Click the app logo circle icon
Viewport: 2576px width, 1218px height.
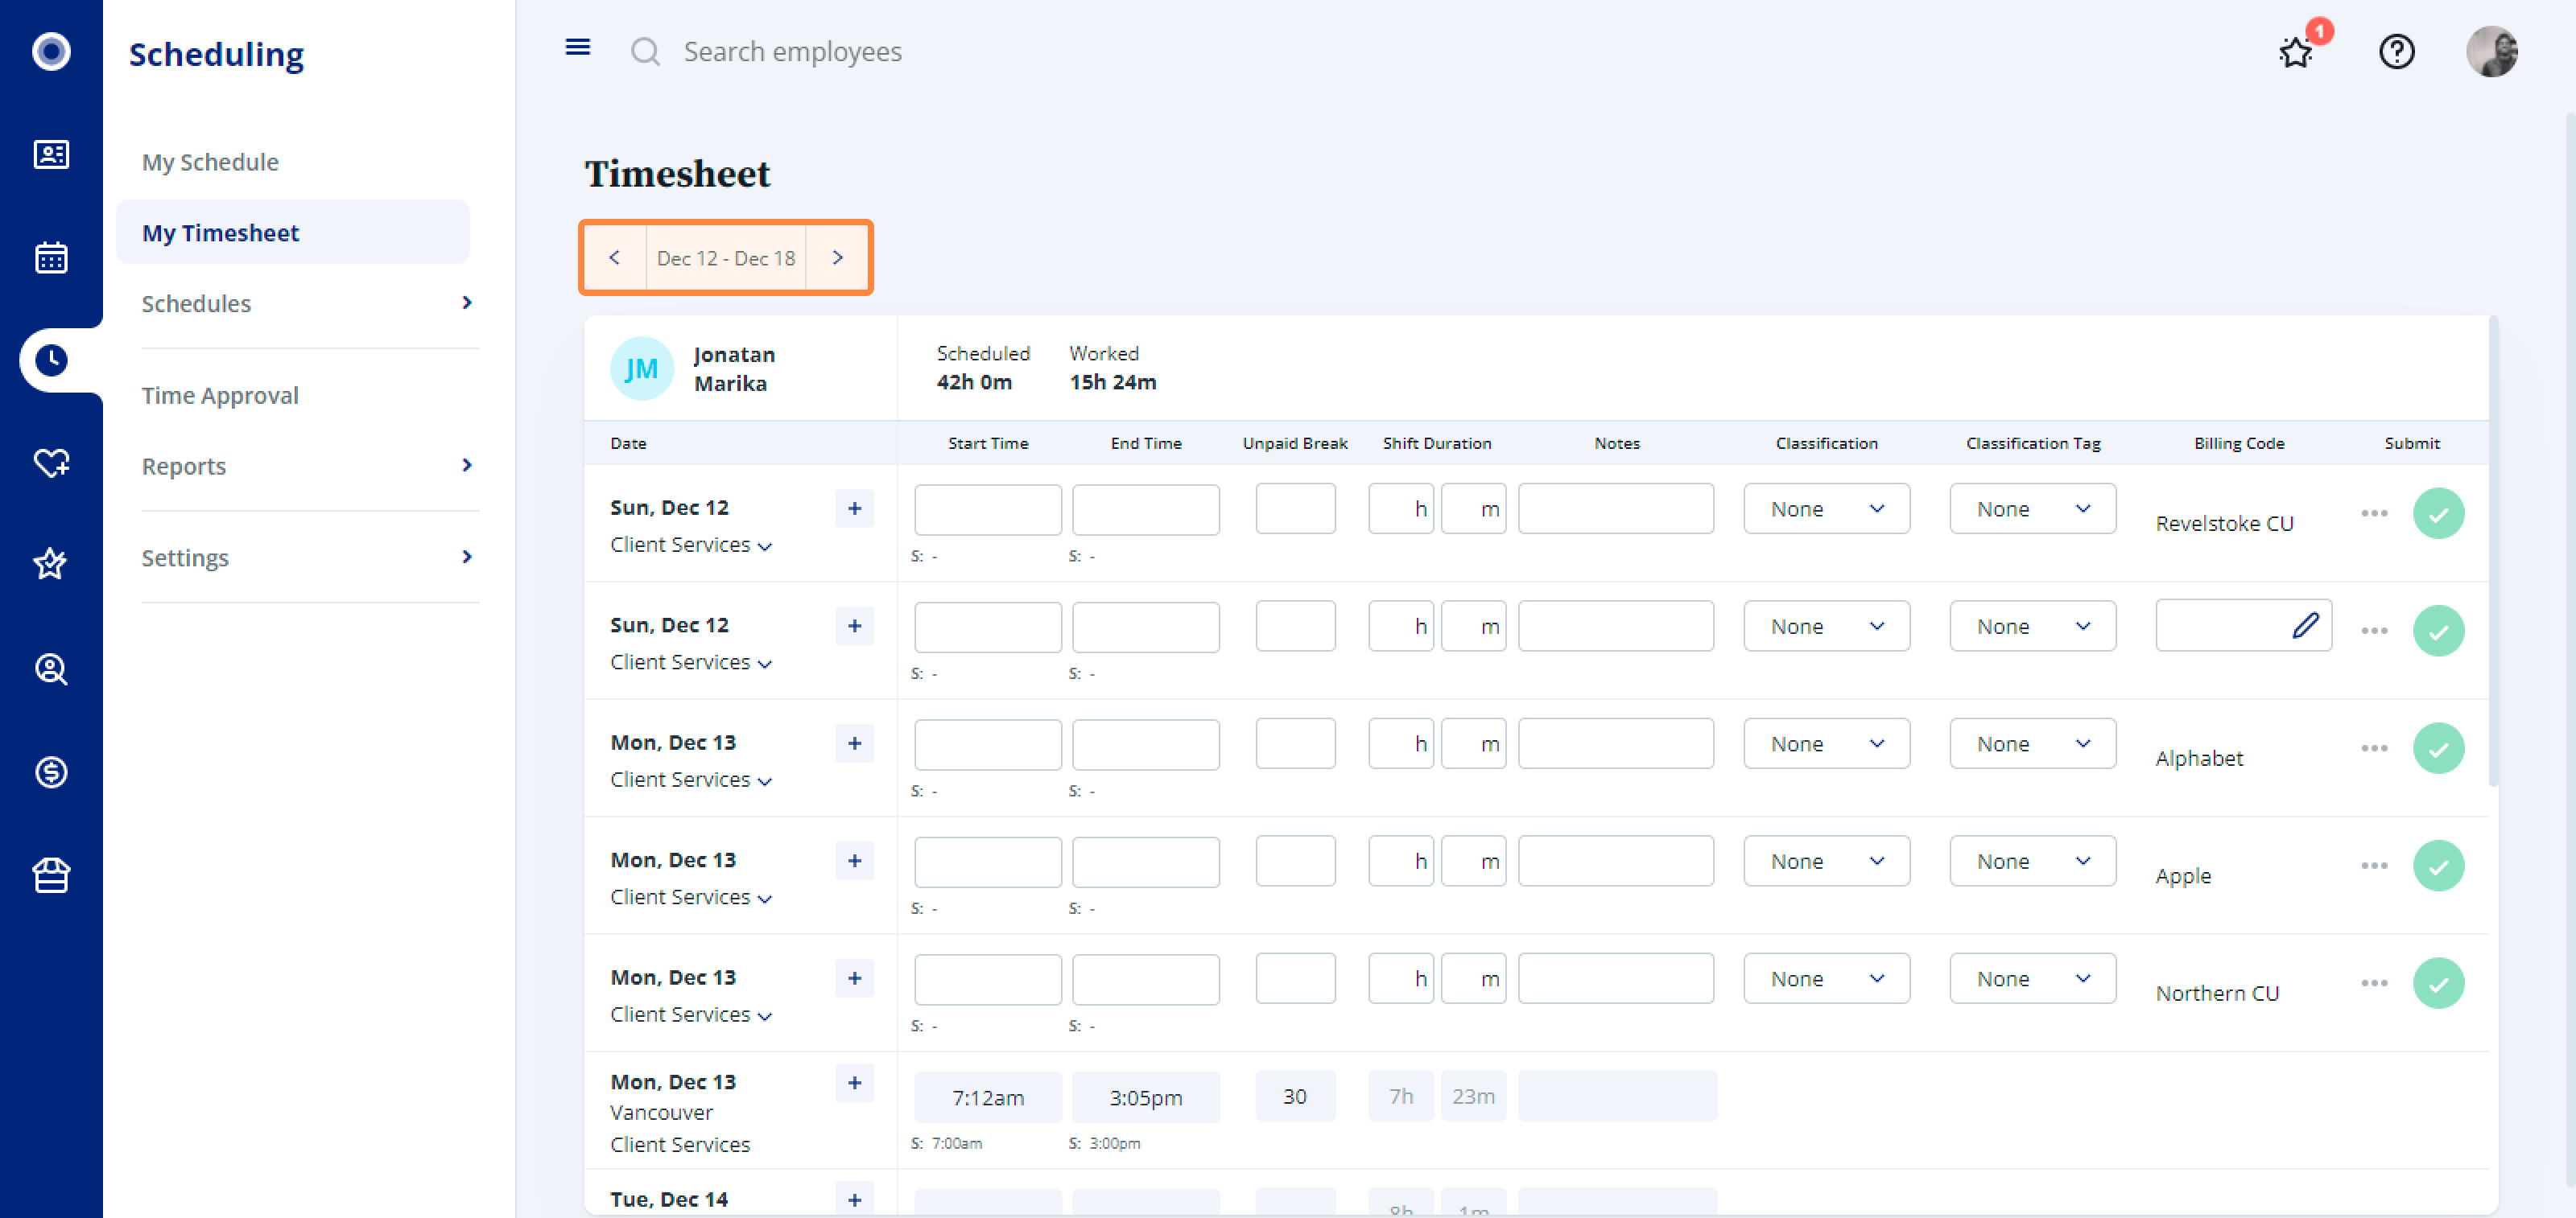click(x=51, y=51)
